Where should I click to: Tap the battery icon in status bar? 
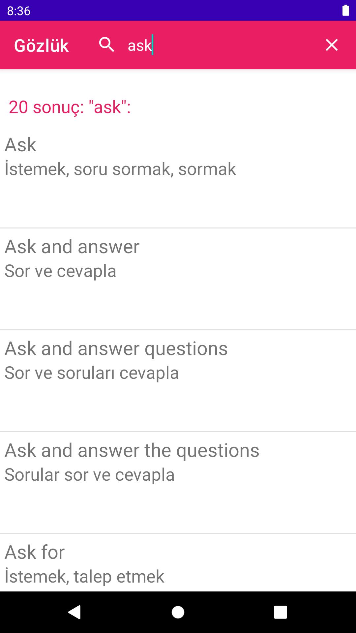pyautogui.click(x=345, y=11)
